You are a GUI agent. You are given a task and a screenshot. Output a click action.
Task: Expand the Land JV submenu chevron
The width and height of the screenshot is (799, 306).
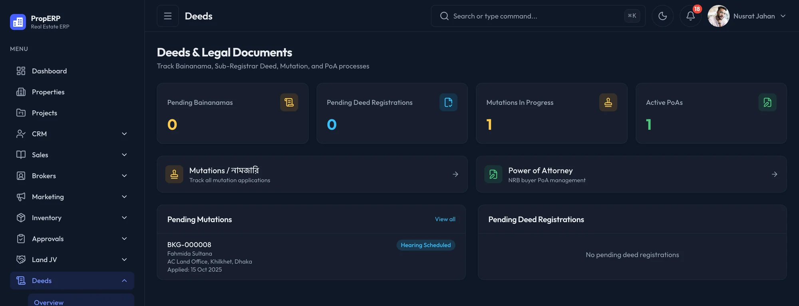pos(124,260)
